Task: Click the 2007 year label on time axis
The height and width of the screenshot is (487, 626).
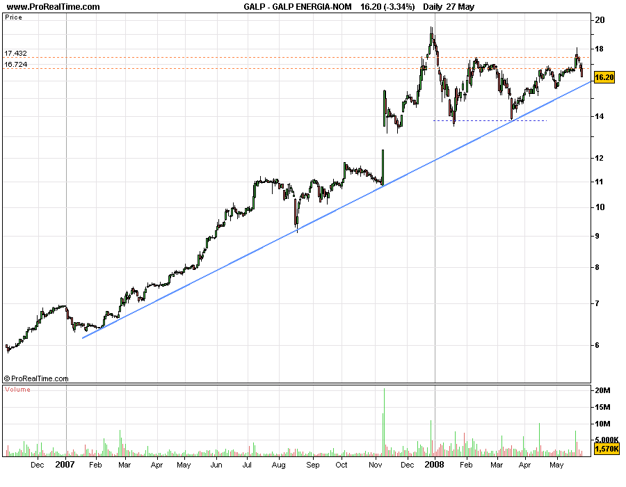Action: coord(65,465)
